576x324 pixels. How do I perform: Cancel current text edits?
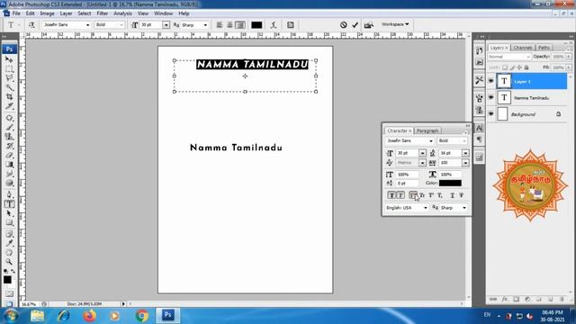pos(343,25)
